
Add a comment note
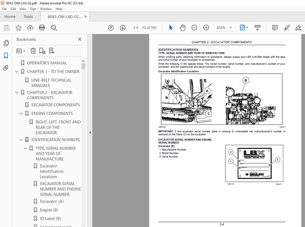tap(274, 28)
